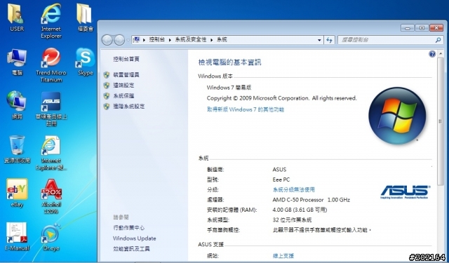This screenshot has height=263, width=449.
Task: Click the Back navigation arrow
Action: click(x=107, y=40)
